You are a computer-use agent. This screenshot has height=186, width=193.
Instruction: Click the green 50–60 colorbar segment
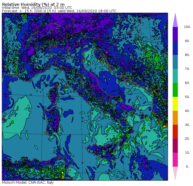(175, 90)
